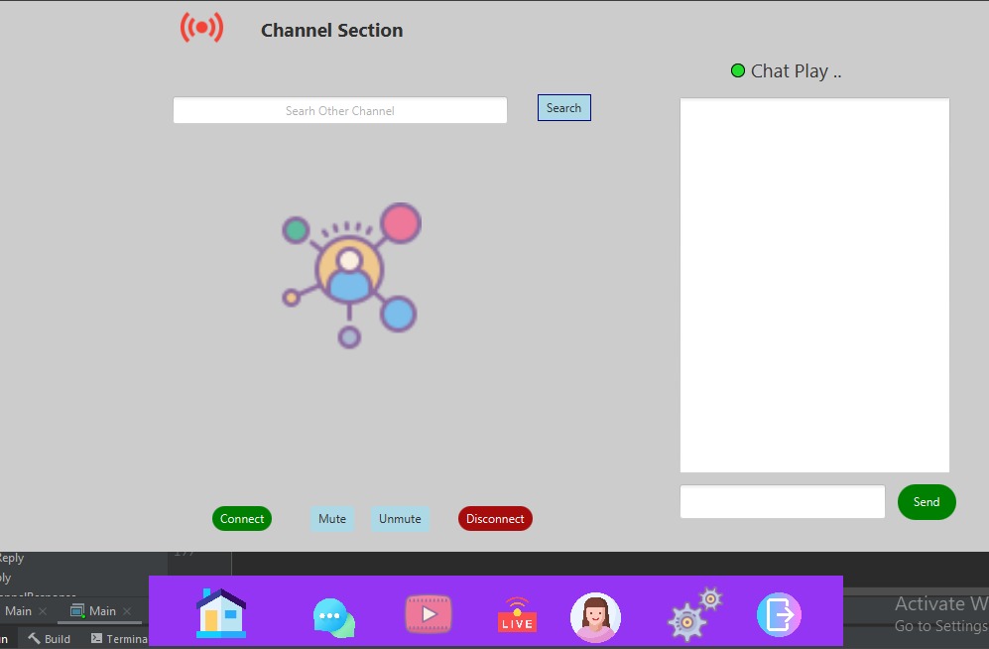Open the user profile avatar icon
This screenshot has width=989, height=649.
[x=595, y=615]
